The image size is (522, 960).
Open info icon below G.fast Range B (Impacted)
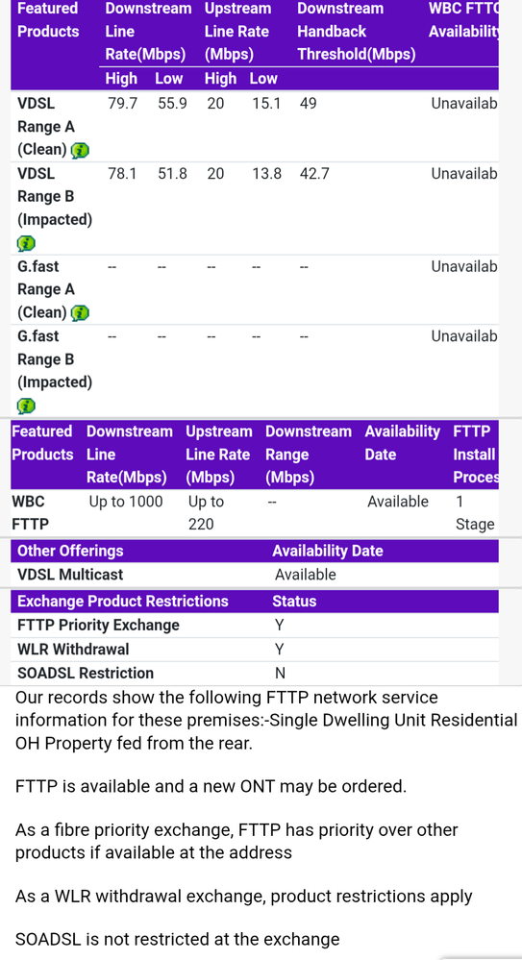click(26, 406)
